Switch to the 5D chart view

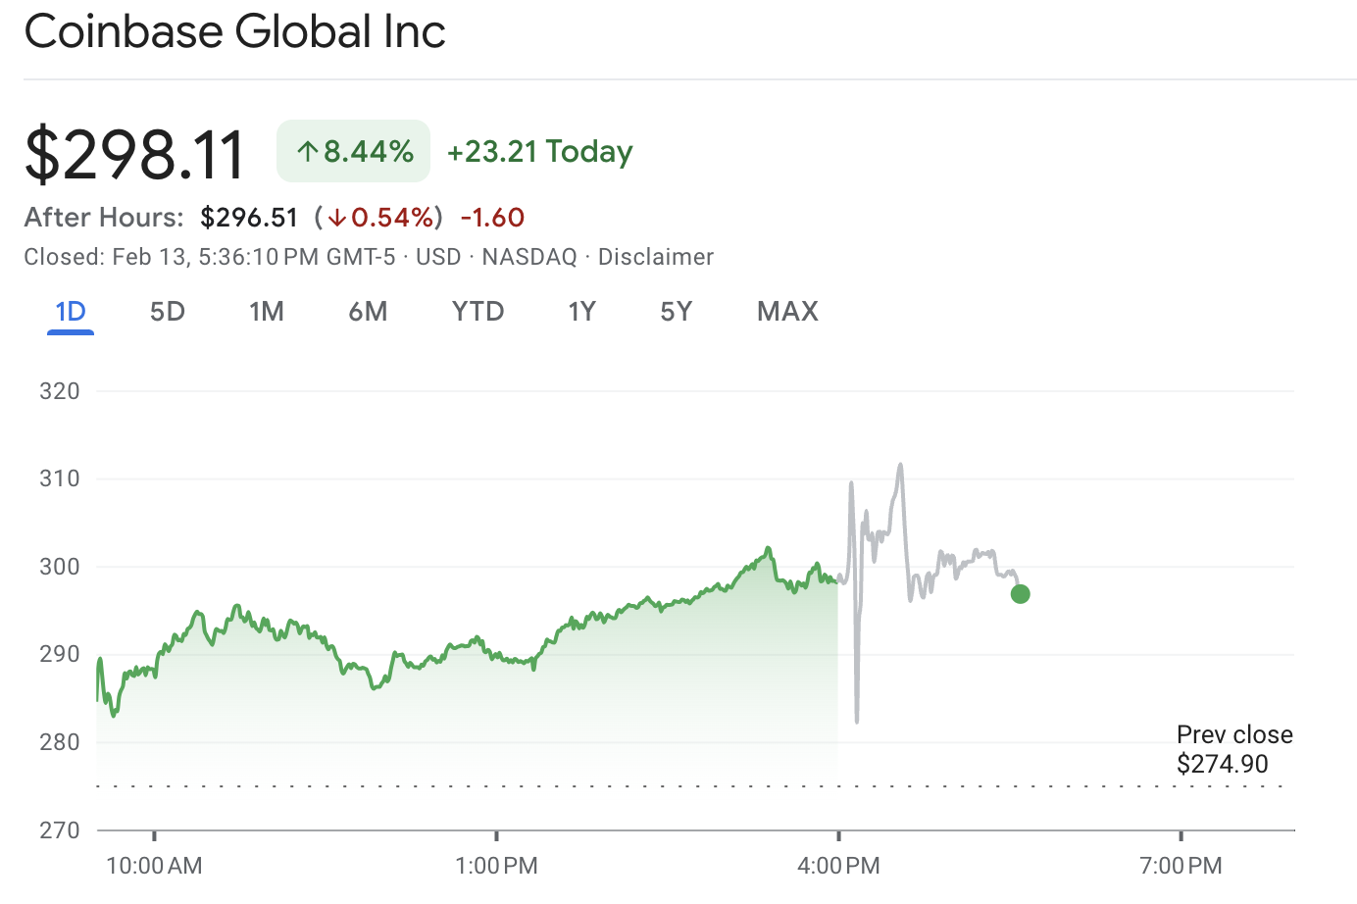(x=167, y=311)
